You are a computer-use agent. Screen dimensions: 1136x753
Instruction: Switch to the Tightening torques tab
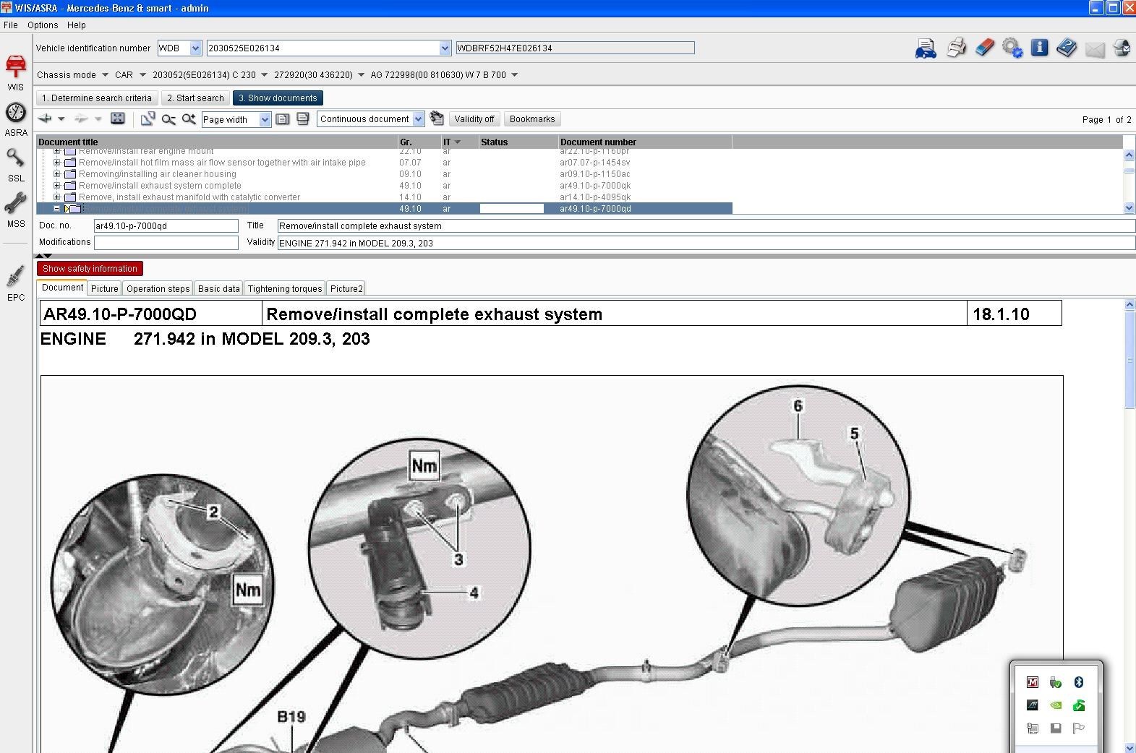click(285, 288)
